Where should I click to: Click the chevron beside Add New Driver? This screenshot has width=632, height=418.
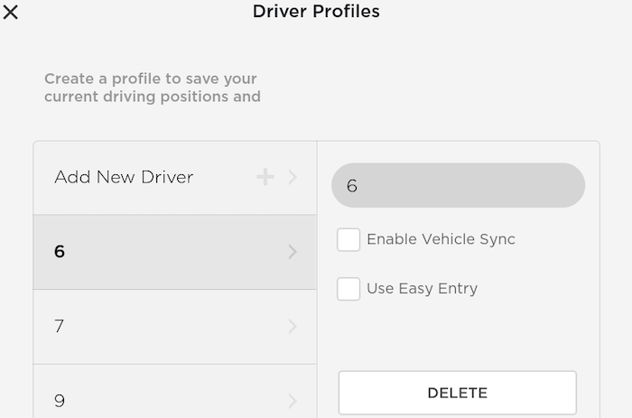pos(293,178)
